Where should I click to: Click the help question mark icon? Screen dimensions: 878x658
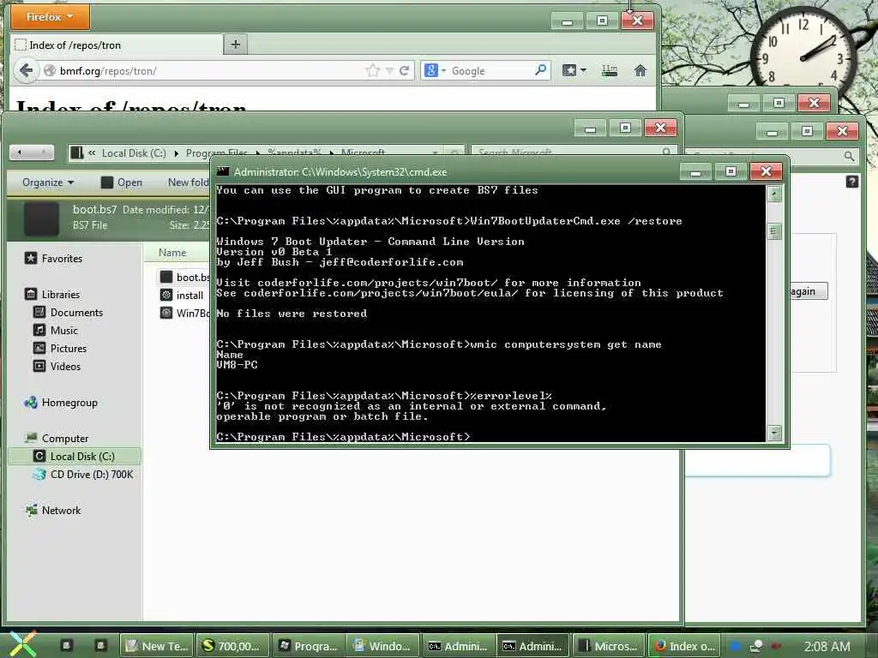(851, 182)
